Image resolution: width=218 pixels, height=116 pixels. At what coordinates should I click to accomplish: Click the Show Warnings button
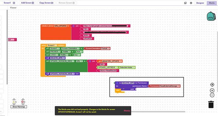pos(19,107)
